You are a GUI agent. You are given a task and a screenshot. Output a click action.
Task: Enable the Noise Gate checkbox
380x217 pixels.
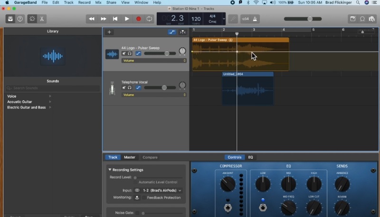tap(137, 213)
